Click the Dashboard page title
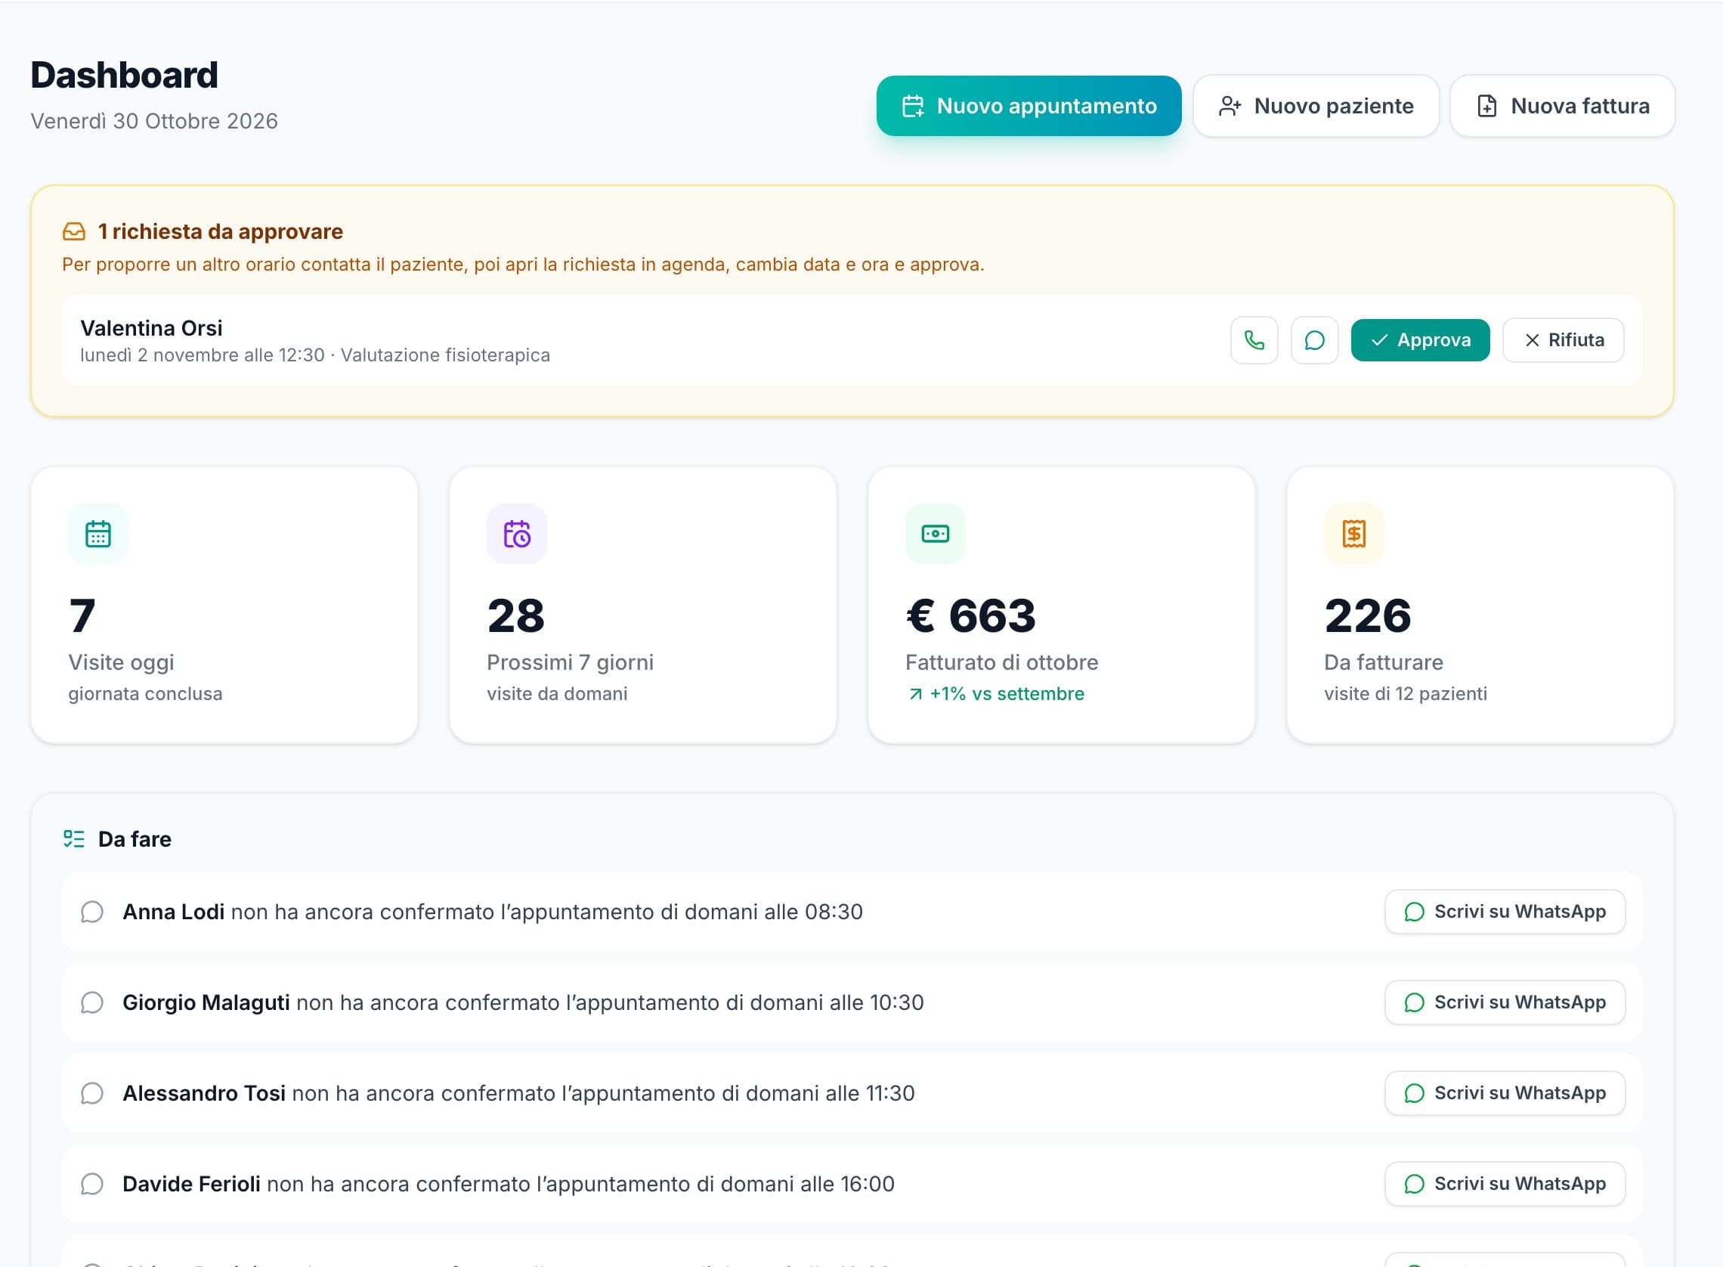The image size is (1723, 1267). pyautogui.click(x=124, y=75)
